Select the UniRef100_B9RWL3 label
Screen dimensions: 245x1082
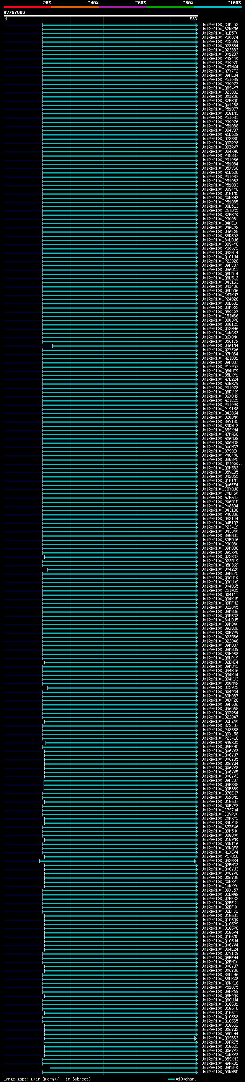(220, 426)
